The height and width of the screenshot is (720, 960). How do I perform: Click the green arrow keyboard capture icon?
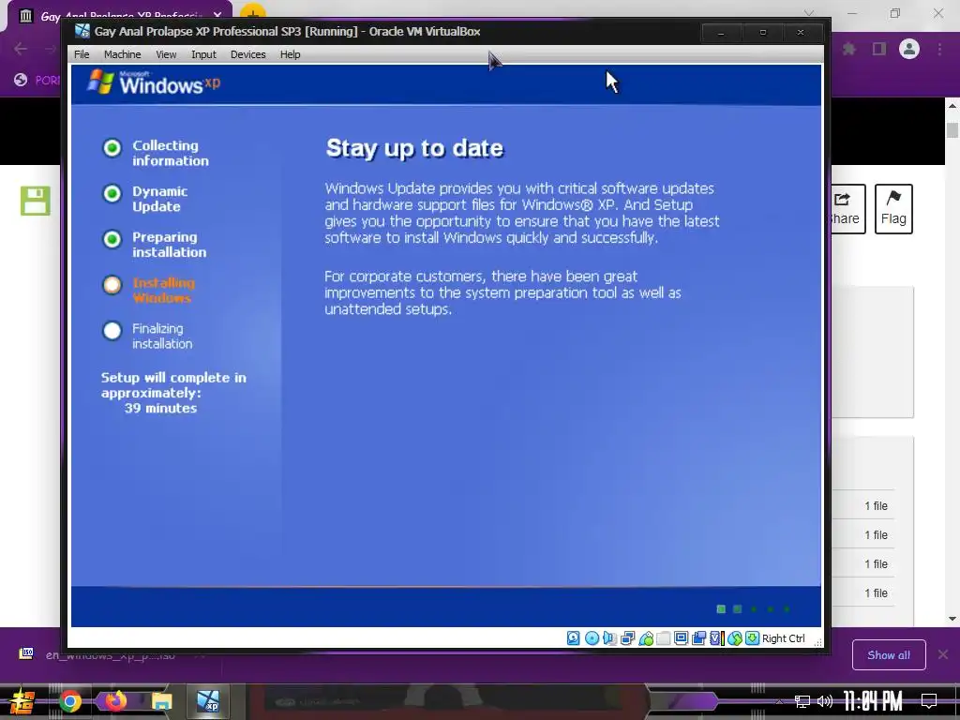(752, 638)
